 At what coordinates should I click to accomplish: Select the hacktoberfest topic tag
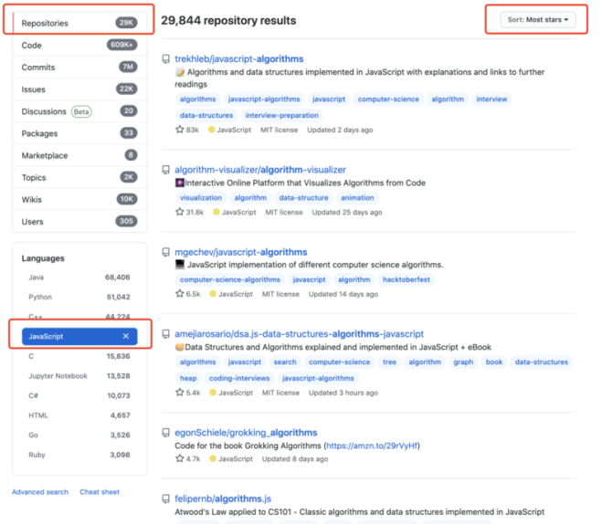pos(406,279)
